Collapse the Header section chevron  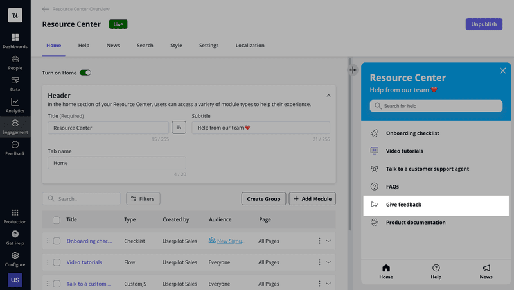[329, 96]
